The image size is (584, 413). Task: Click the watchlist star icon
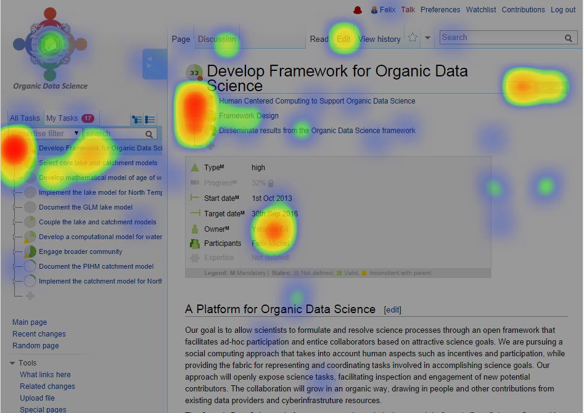pos(413,38)
